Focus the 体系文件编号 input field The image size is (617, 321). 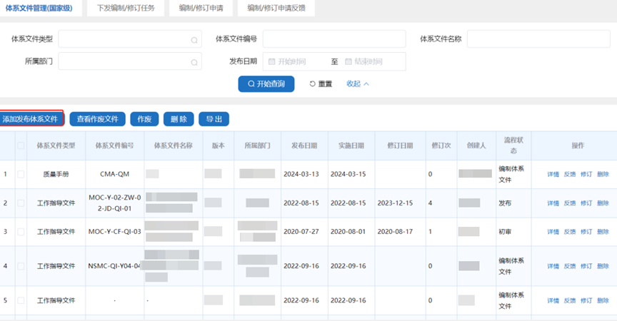pos(333,39)
